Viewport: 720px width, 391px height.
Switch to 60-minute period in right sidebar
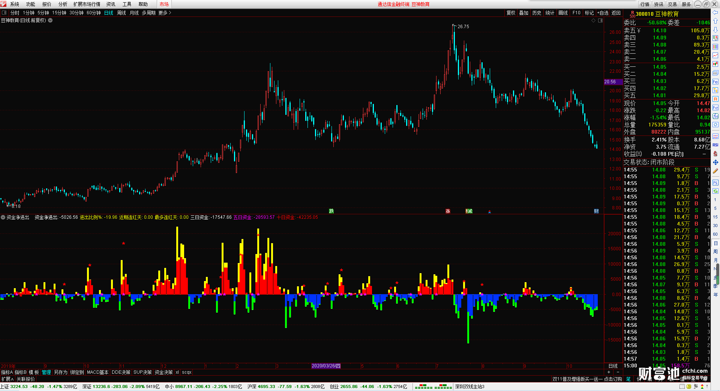(x=715, y=234)
